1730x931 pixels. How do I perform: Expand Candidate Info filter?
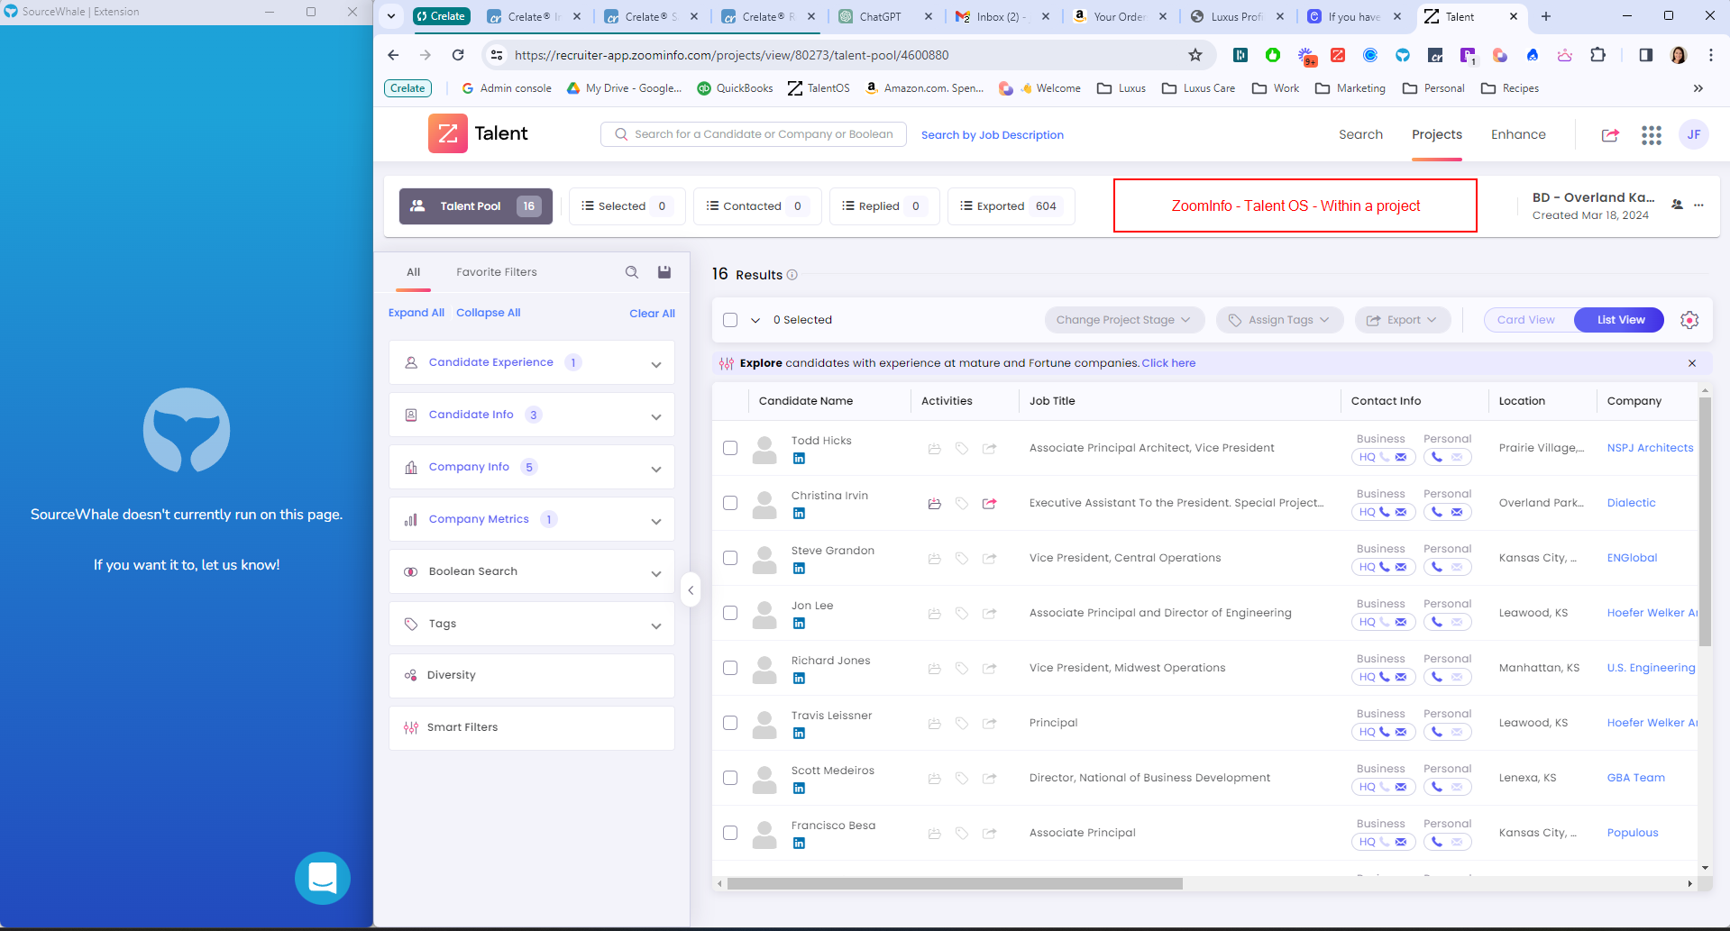click(x=532, y=415)
